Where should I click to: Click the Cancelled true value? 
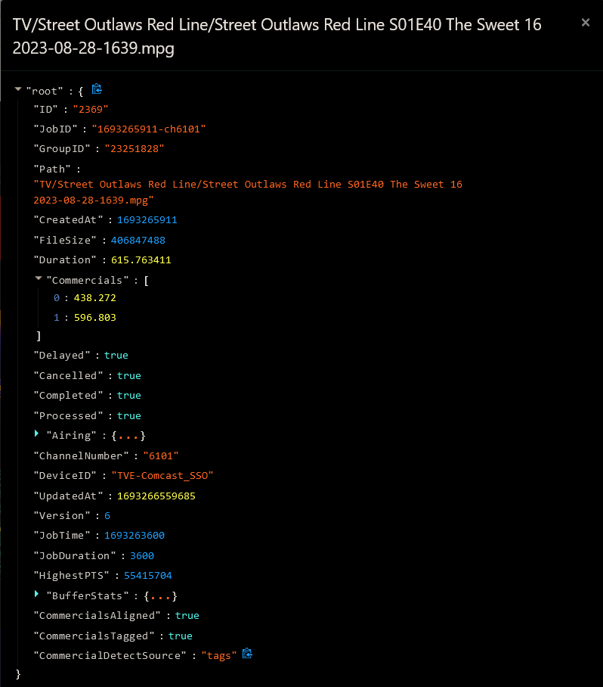[128, 375]
